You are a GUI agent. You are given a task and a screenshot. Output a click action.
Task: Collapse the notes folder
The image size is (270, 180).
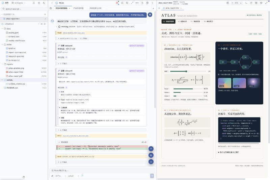pyautogui.click(x=2, y=45)
